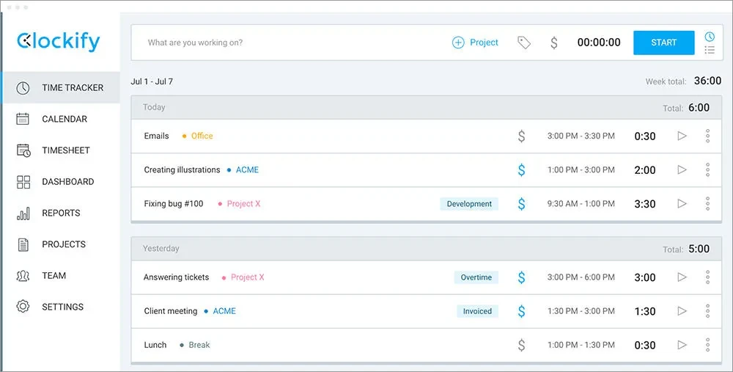Open the Calendar page in sidebar

tap(60, 120)
